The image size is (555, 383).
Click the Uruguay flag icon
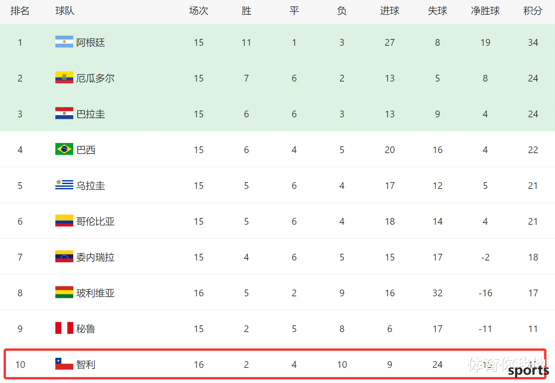click(x=64, y=185)
